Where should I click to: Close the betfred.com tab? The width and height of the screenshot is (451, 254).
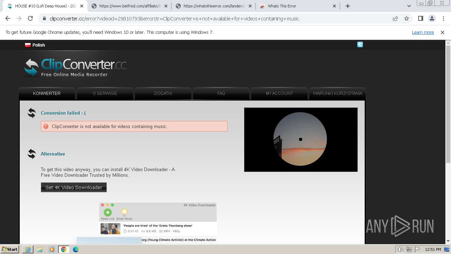[x=166, y=6]
